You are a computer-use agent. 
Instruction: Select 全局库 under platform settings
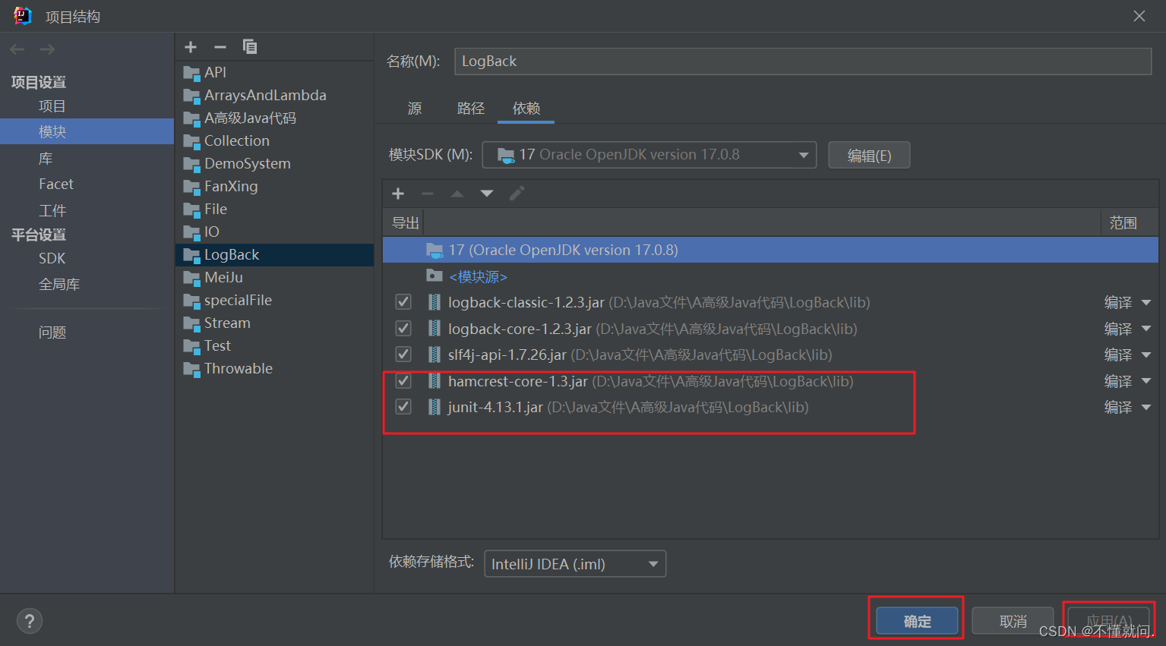point(59,284)
